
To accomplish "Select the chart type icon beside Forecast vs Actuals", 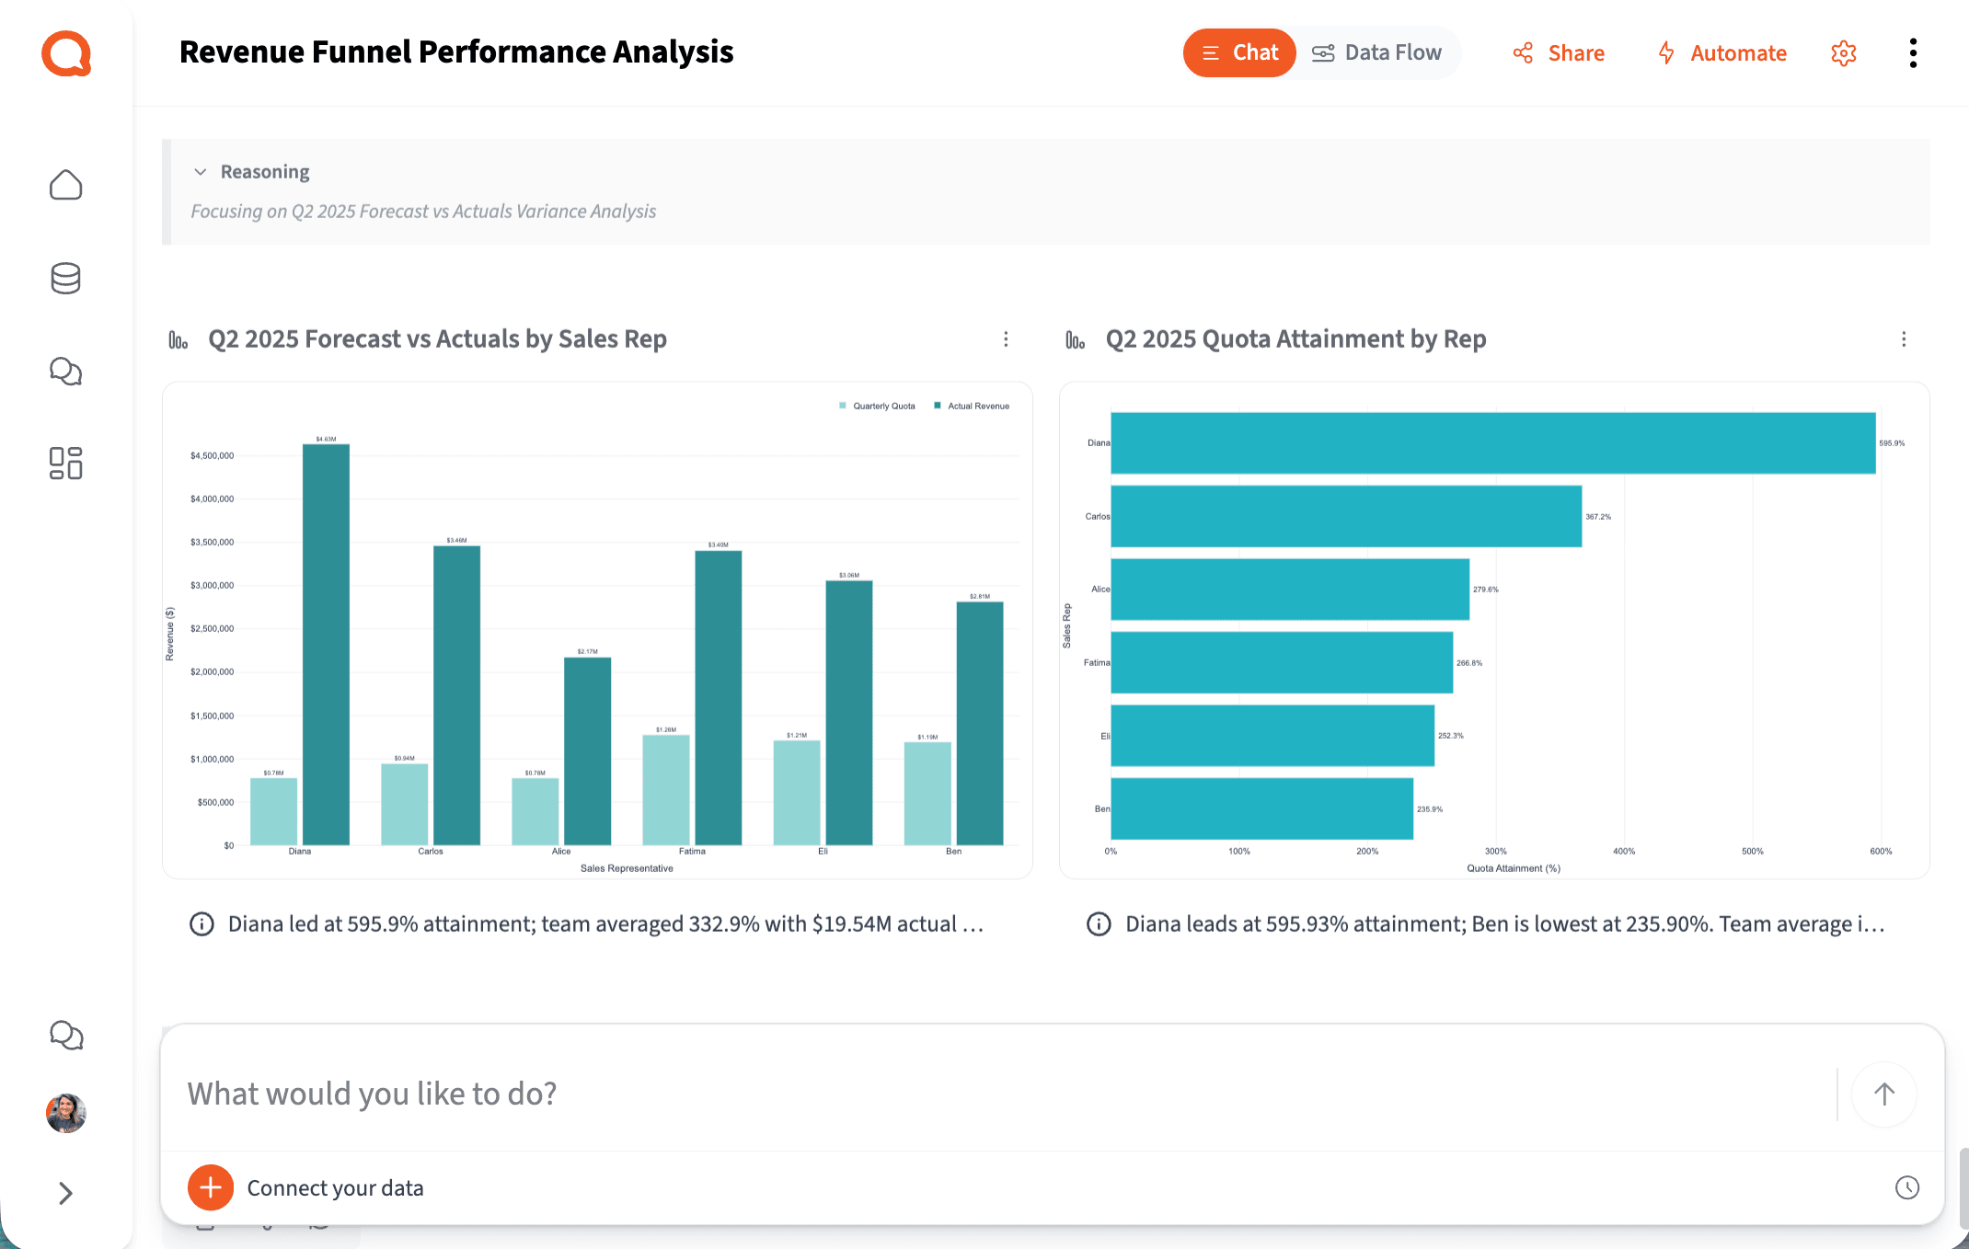I will point(178,339).
